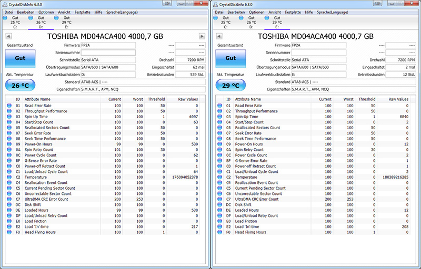Click raw value 176094052378
Screen dimensions: 421x269
pos(185,177)
